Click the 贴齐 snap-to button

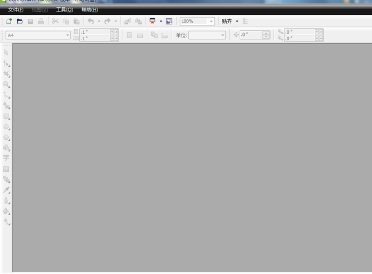226,22
